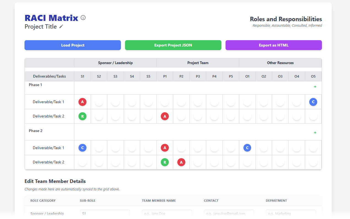Toggle S1's Responsible badge on Phase 1 Task 2
Viewport: 350px width, 219px height.
point(82,116)
